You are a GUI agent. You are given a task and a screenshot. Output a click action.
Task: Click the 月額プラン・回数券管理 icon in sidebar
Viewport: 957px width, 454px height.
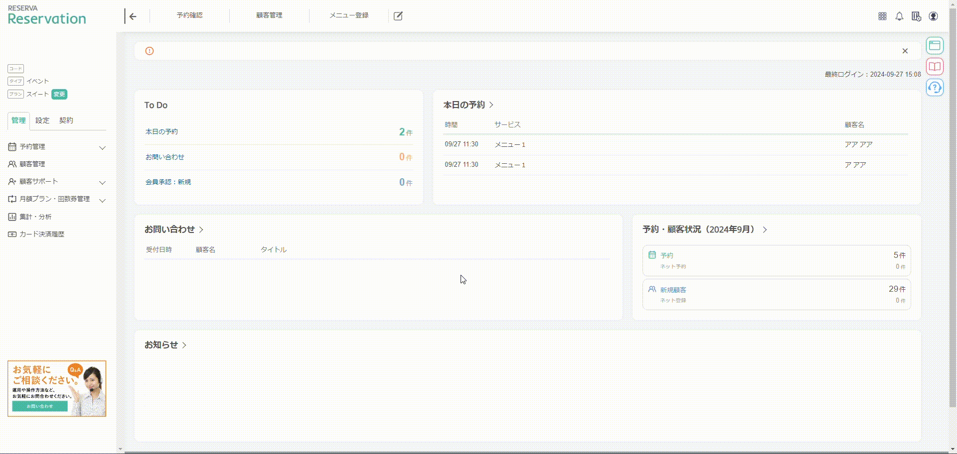pyautogui.click(x=12, y=199)
